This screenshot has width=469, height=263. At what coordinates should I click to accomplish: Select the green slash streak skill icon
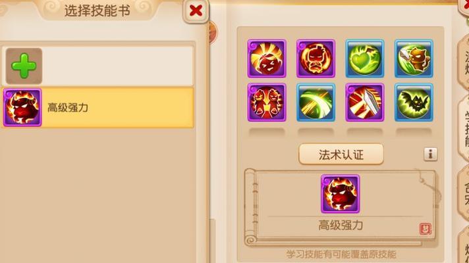pyautogui.click(x=316, y=103)
